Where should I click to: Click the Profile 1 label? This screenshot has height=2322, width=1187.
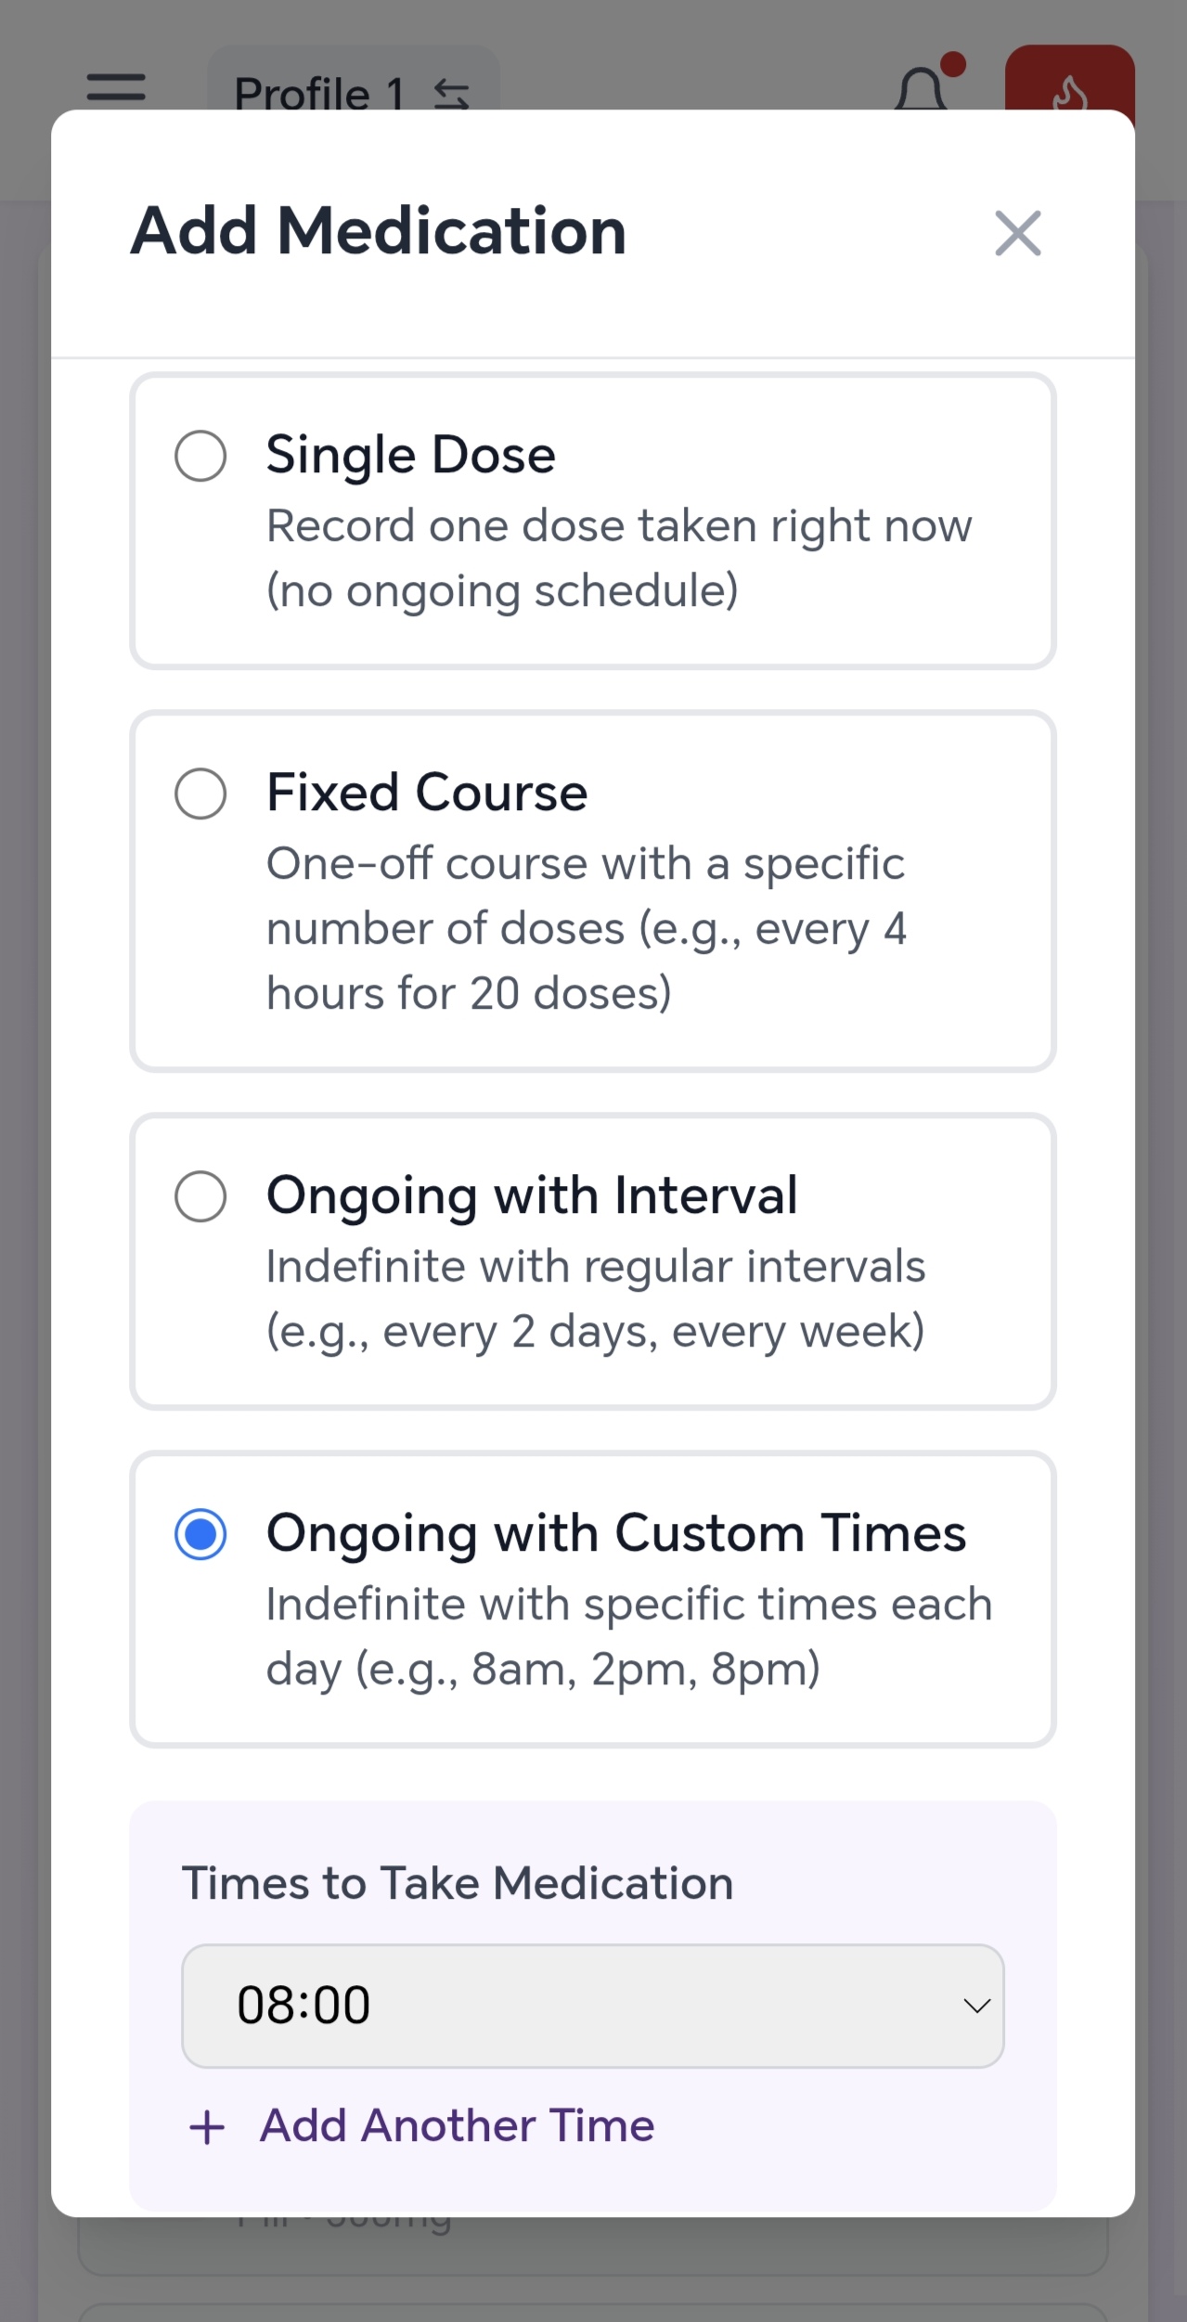click(318, 94)
